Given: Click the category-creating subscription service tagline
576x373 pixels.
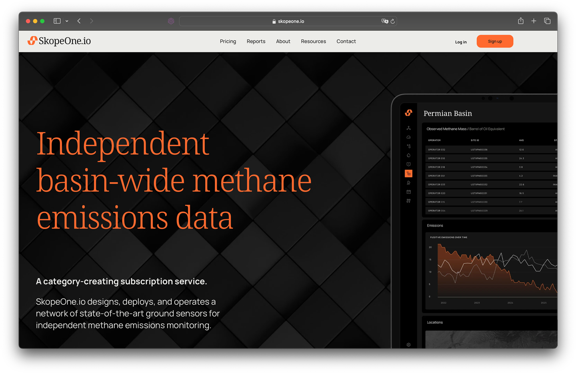Looking at the screenshot, I should (122, 281).
